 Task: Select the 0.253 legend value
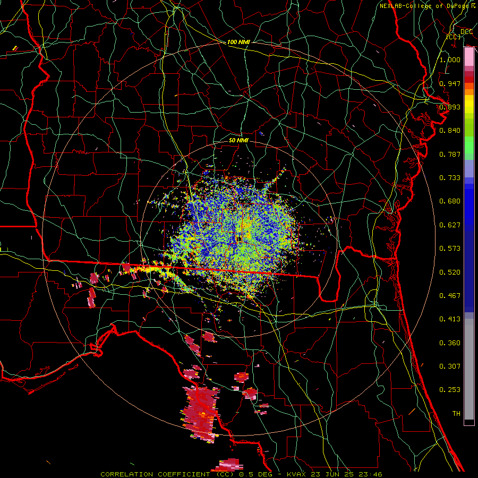click(x=450, y=390)
